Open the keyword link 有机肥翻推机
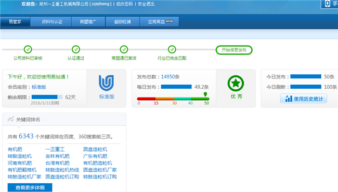The width and height of the screenshot is (338, 192). pyautogui.click(x=22, y=170)
